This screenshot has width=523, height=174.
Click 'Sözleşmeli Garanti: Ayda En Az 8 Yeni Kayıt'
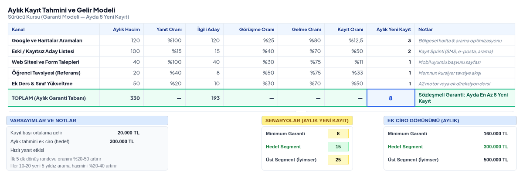[463, 97]
